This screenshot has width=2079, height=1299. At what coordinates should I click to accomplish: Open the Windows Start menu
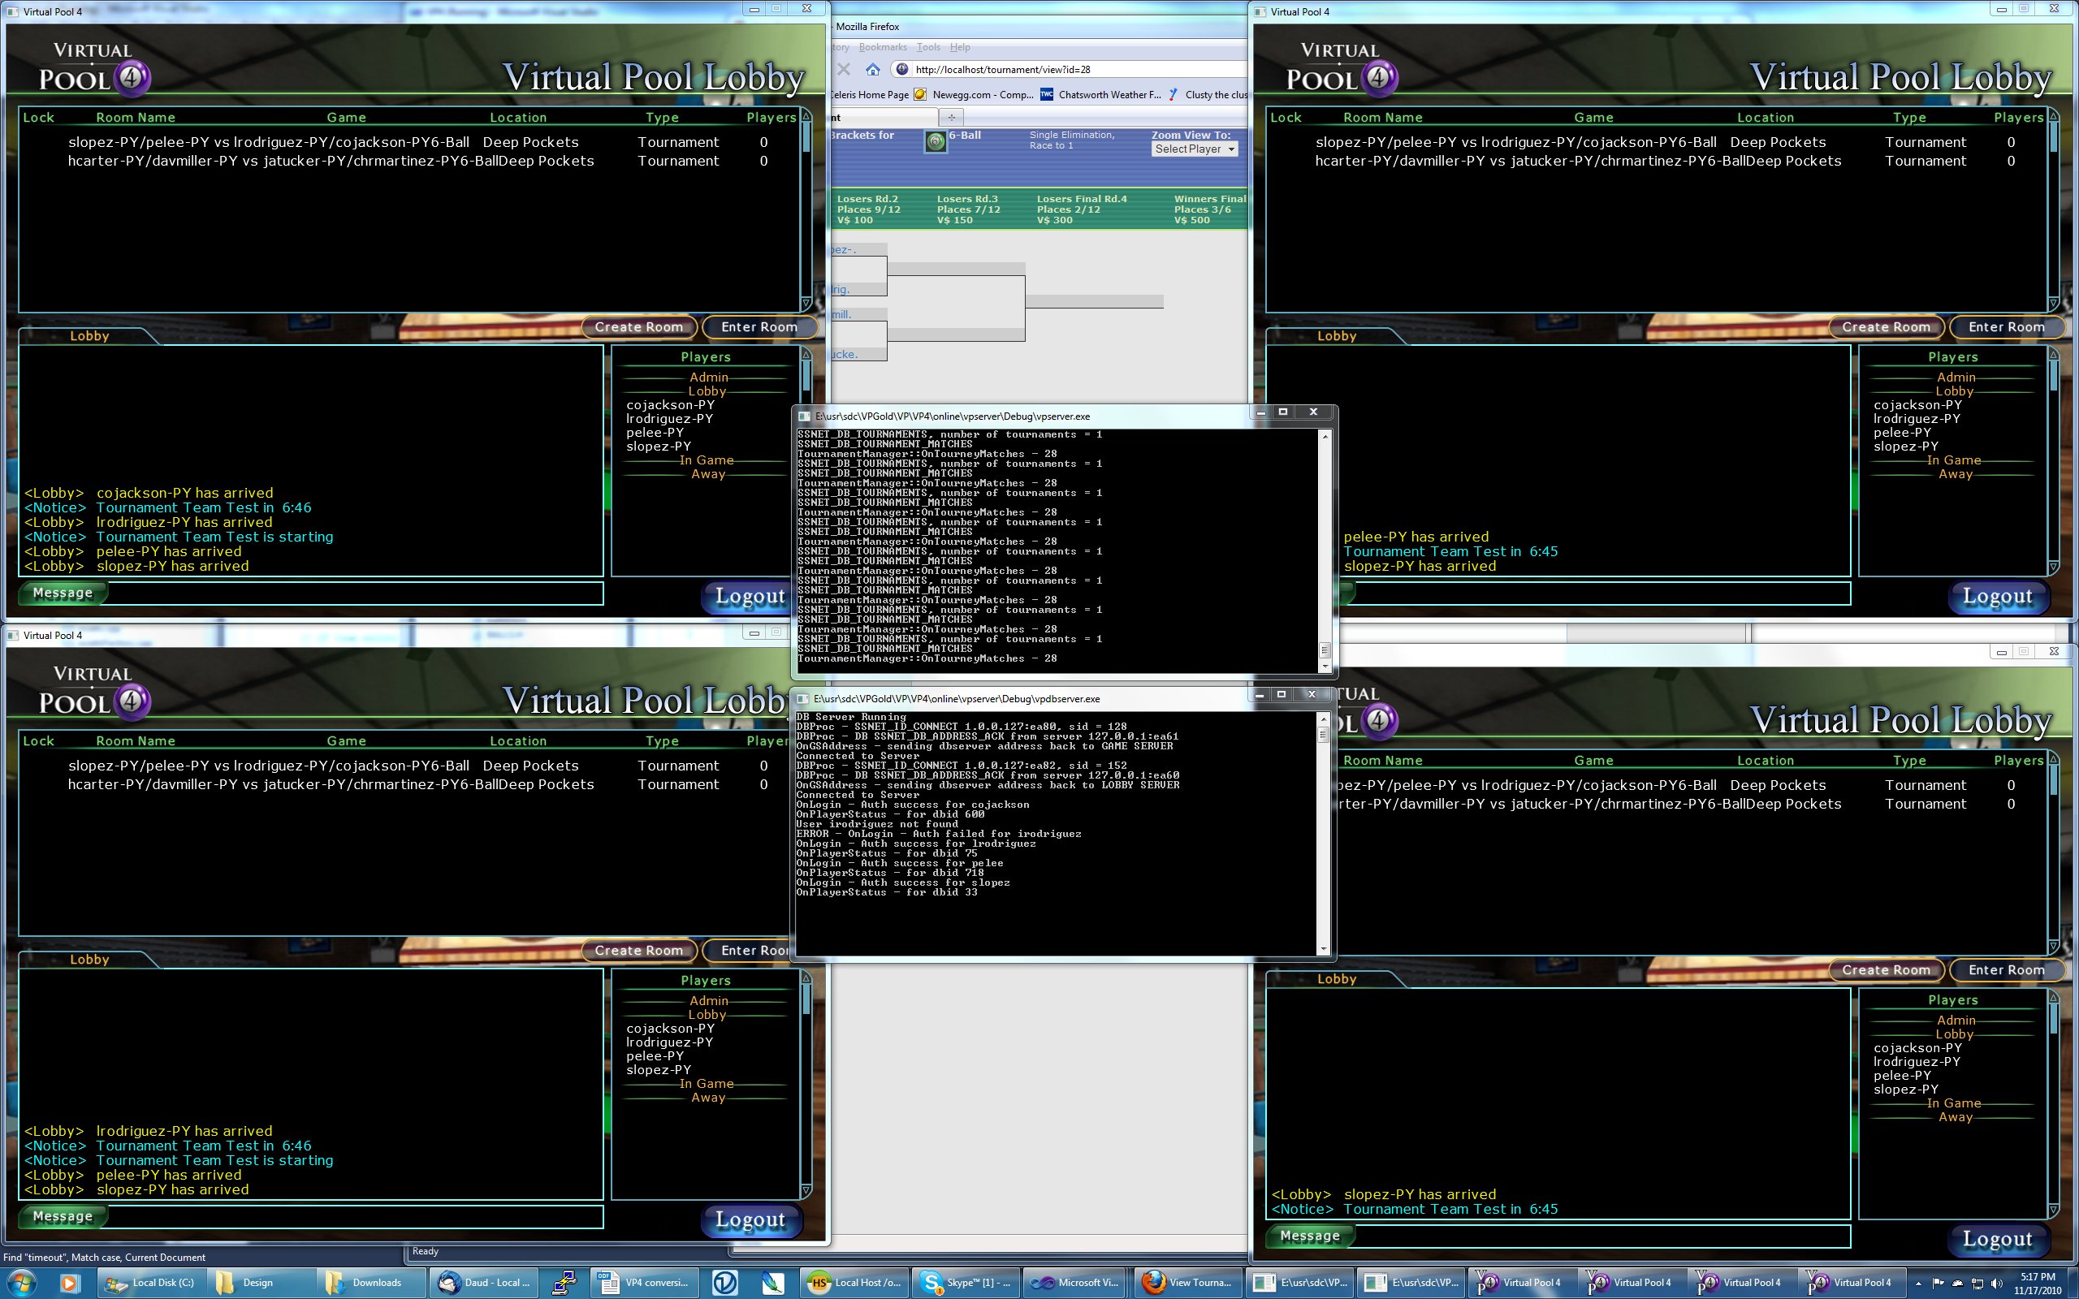coord(23,1283)
